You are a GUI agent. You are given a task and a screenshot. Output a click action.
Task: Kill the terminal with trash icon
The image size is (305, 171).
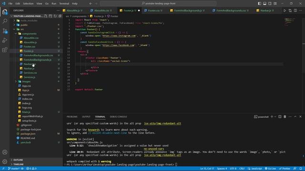(285, 117)
